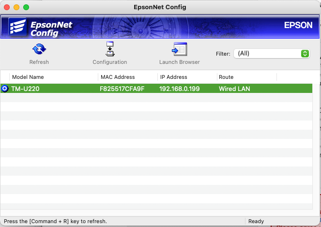Click the EPSON brand logo in banner

298,25
